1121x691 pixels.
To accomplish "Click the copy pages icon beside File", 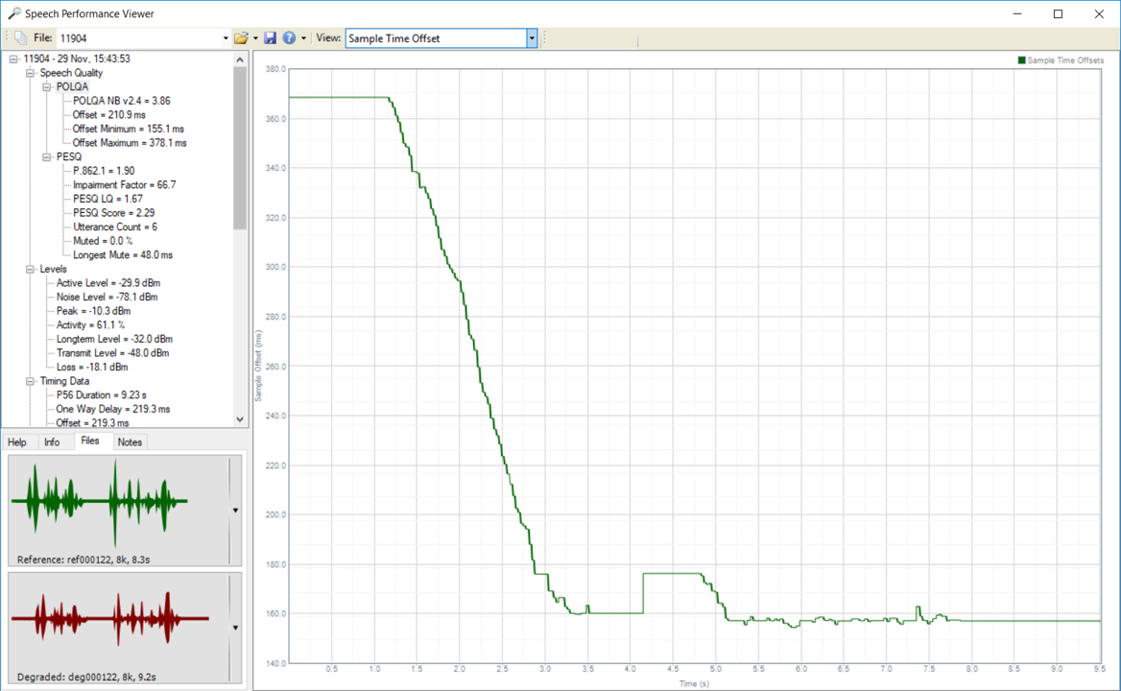I will pyautogui.click(x=20, y=38).
